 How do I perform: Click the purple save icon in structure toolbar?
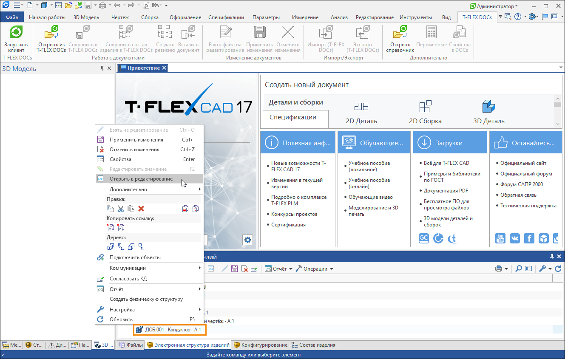click(x=234, y=269)
